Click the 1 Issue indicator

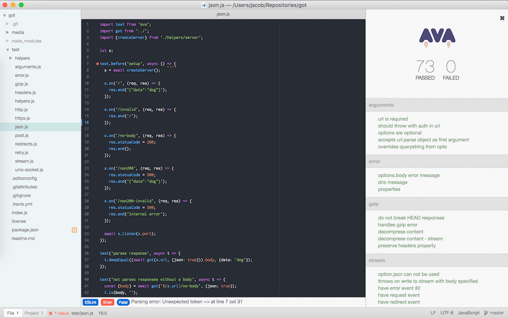pyautogui.click(x=61, y=313)
